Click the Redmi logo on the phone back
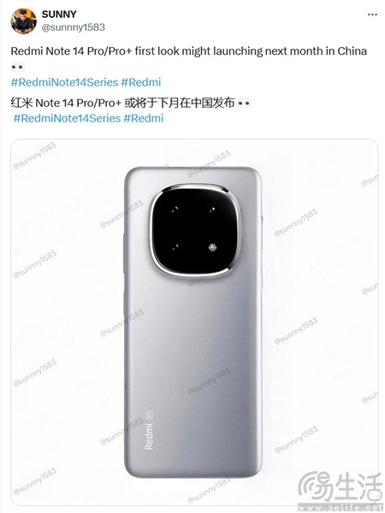The height and width of the screenshot is (513, 385). click(x=149, y=436)
